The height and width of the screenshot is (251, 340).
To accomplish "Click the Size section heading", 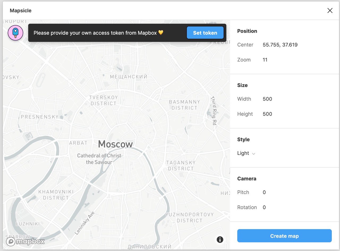I will tap(242, 85).
